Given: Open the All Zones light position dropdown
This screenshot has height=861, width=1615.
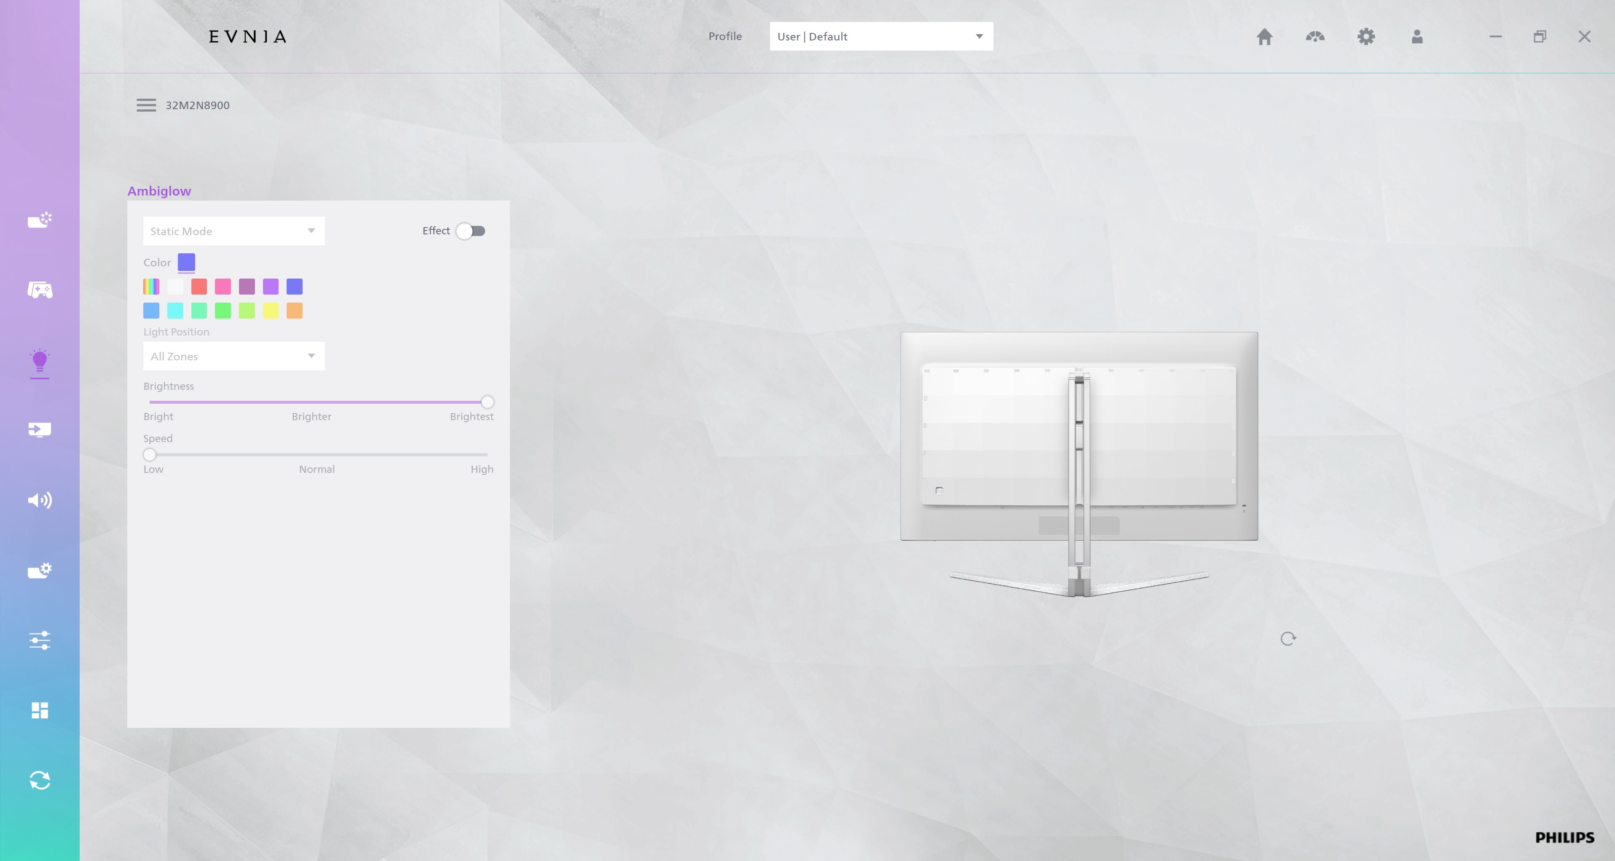Looking at the screenshot, I should (234, 356).
